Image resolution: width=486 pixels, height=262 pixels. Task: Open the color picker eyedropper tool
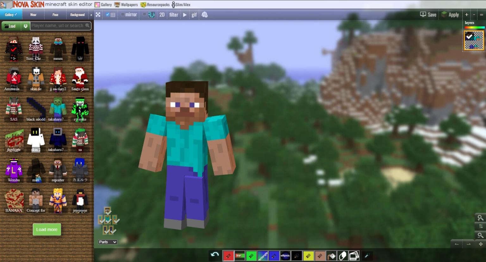tap(366, 256)
